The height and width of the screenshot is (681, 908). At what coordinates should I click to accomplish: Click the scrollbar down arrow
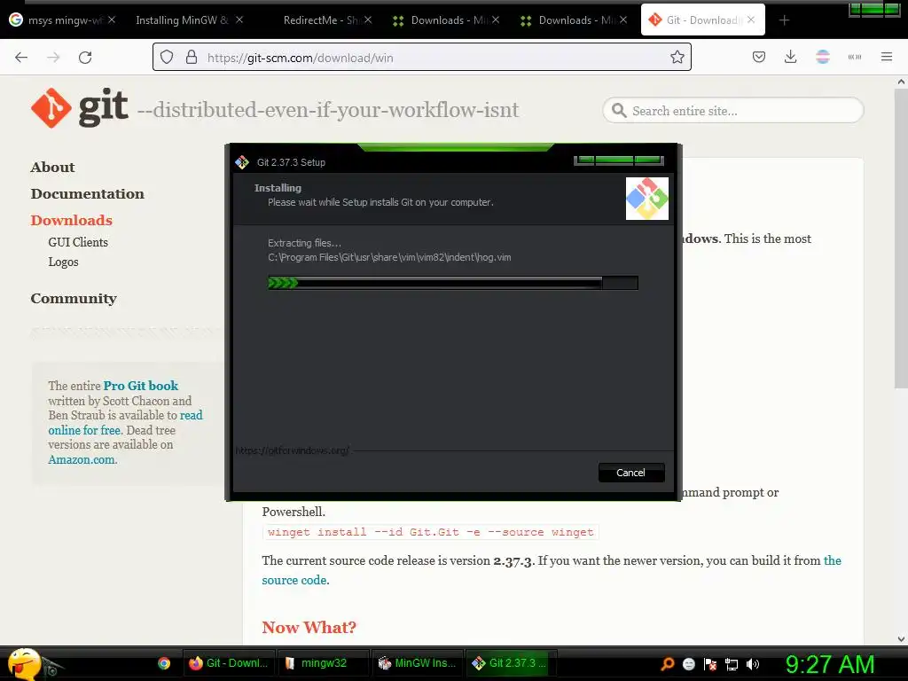(x=901, y=639)
